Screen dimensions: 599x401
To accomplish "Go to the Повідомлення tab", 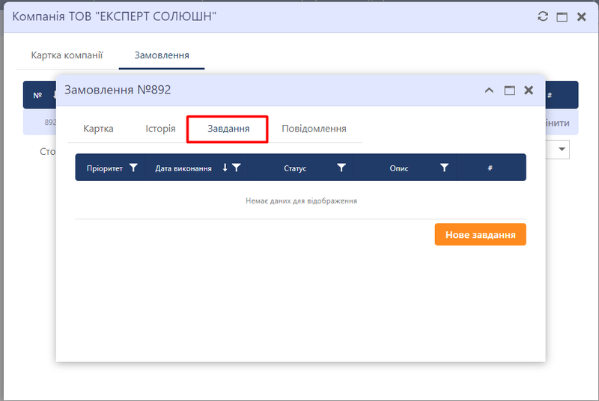I will (314, 129).
